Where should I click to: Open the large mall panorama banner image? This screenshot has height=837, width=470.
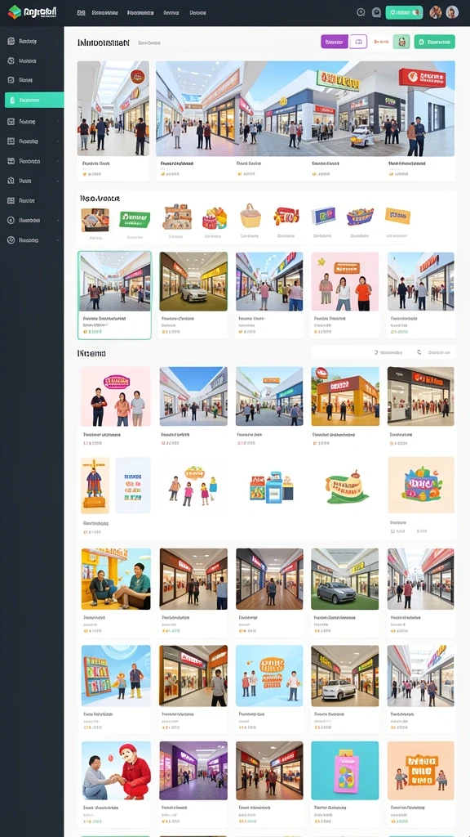305,109
